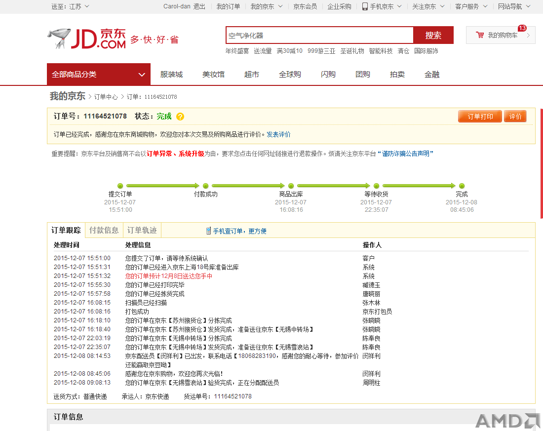Open the 金融 navigation item
This screenshot has width=543, height=431.
coord(432,75)
